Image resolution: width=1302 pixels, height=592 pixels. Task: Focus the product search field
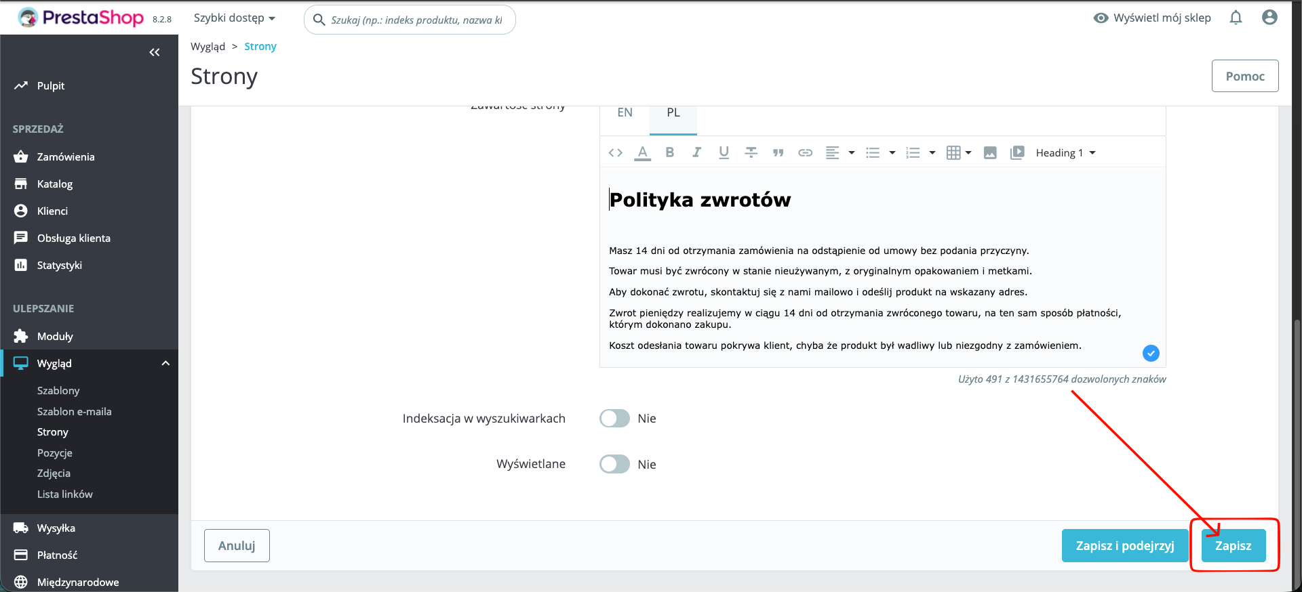click(x=410, y=20)
